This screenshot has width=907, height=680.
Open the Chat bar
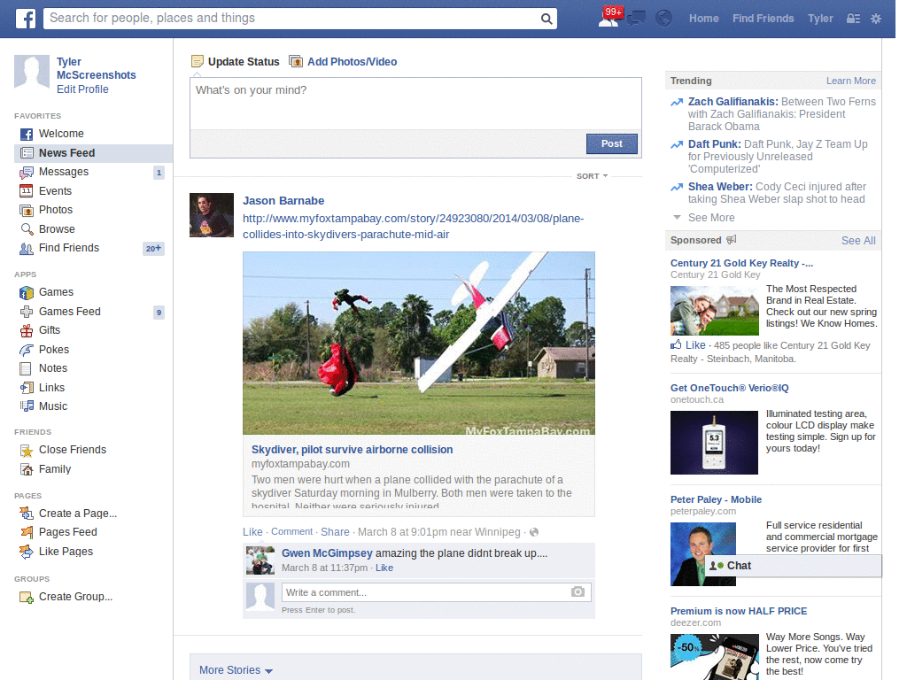tap(793, 566)
